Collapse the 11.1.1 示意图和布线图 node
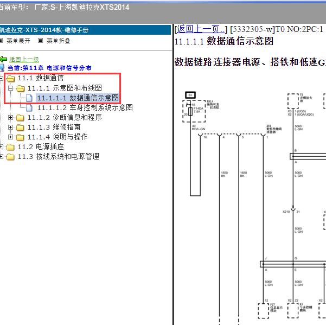Viewport: 326px width, 325px height. point(10,88)
